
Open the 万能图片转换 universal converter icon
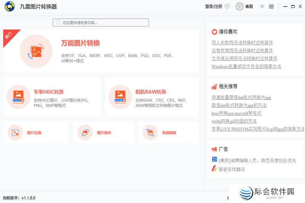(36, 51)
